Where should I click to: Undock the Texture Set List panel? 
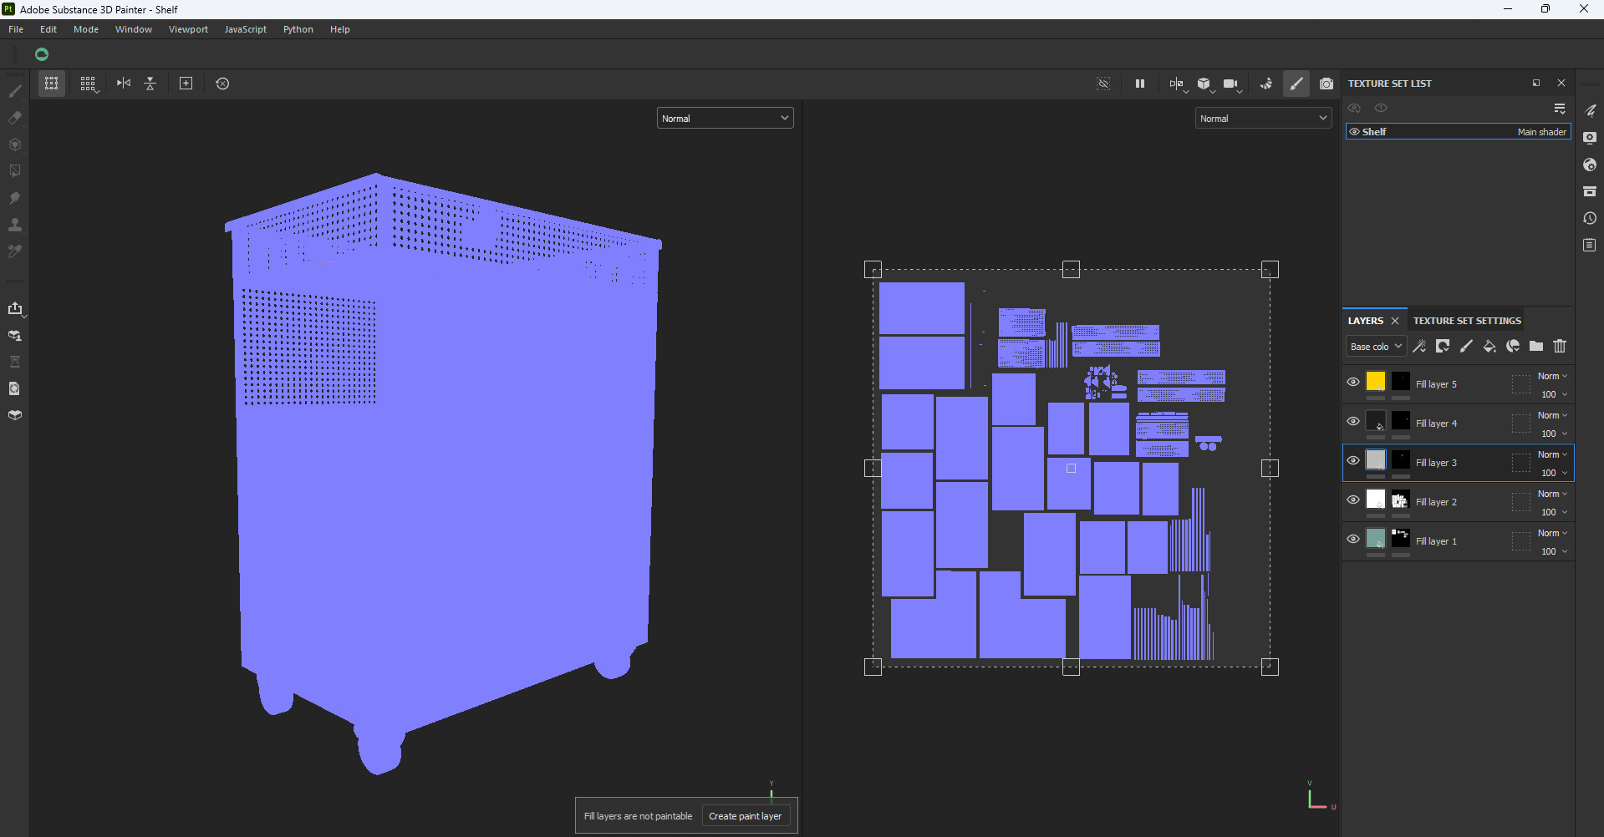[x=1536, y=84]
